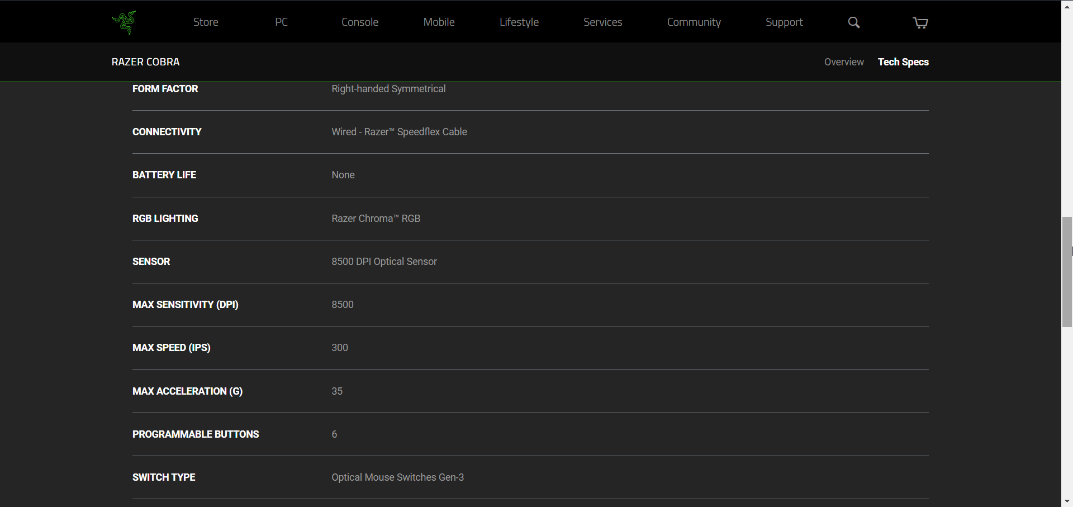Click Optical Mouse Switches Gen-3 value

pos(397,477)
